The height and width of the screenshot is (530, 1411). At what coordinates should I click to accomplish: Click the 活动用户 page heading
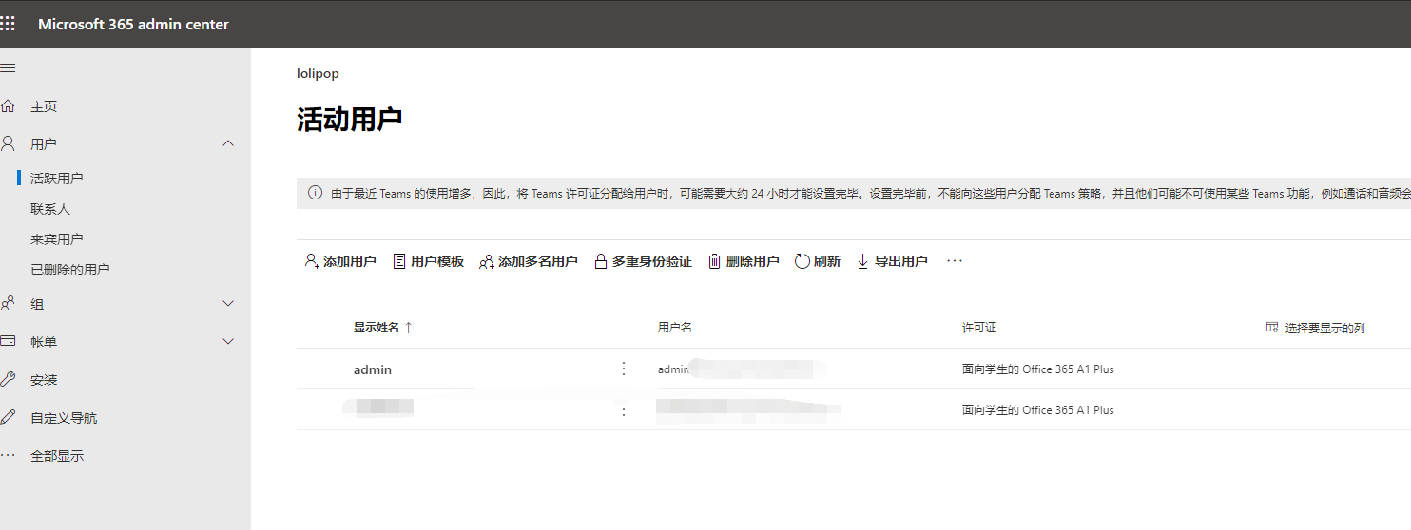350,120
